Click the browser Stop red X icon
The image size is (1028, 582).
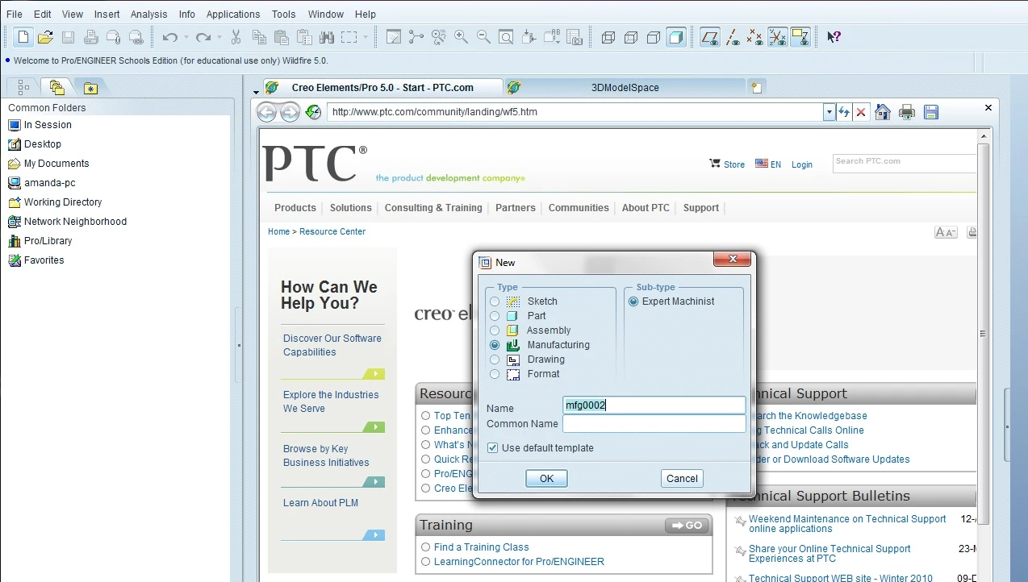861,112
